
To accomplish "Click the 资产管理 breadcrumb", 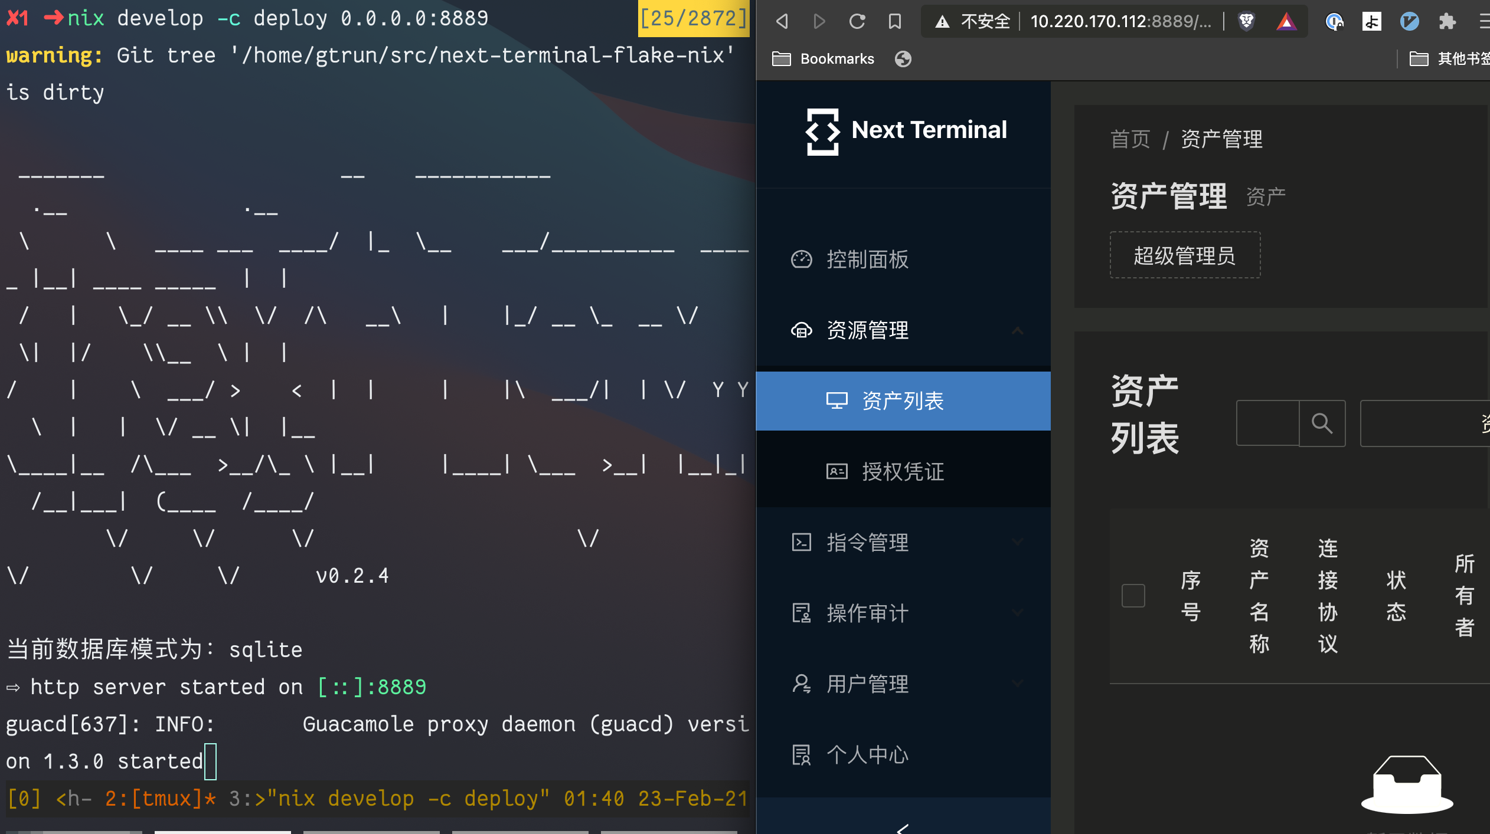I will 1221,140.
